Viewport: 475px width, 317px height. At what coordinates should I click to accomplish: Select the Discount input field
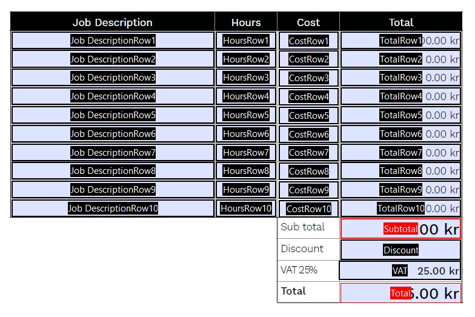pyautogui.click(x=401, y=250)
